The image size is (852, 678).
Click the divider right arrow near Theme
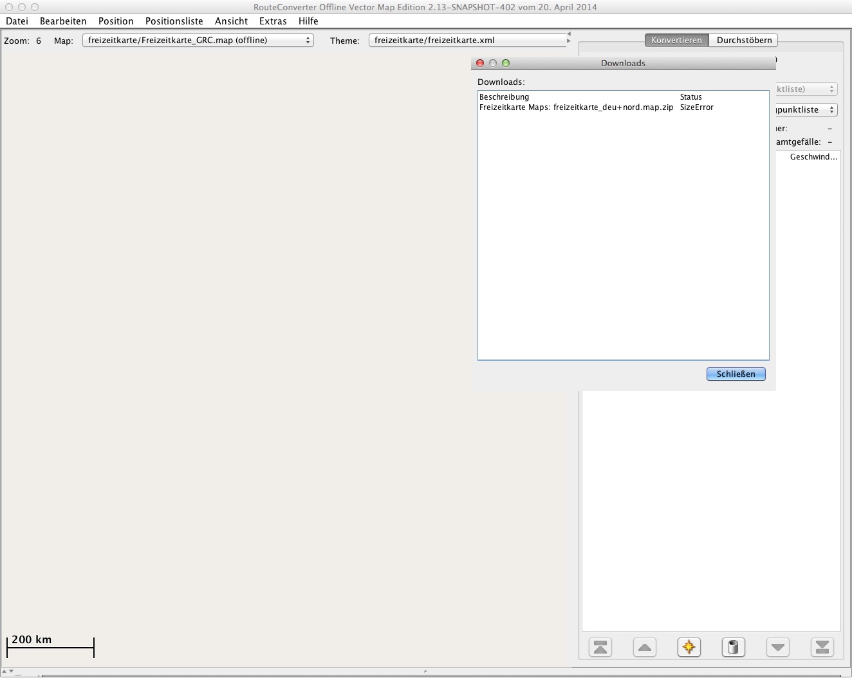[x=569, y=41]
